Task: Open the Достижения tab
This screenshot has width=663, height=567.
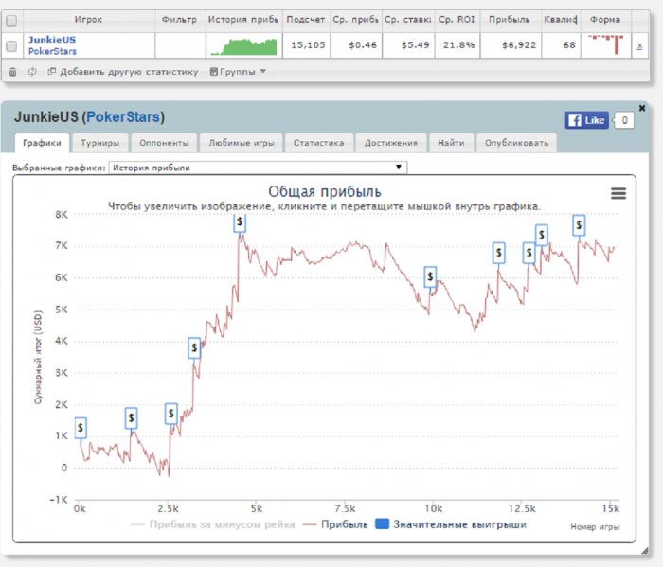Action: [390, 143]
